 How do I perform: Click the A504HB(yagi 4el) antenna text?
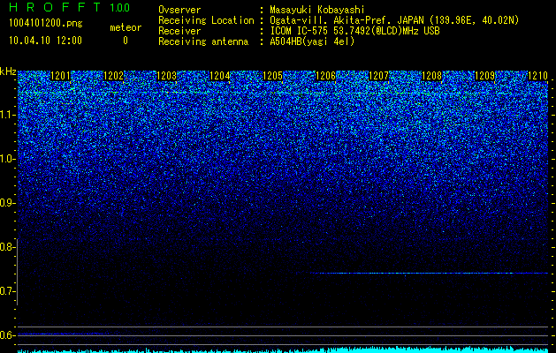point(312,41)
